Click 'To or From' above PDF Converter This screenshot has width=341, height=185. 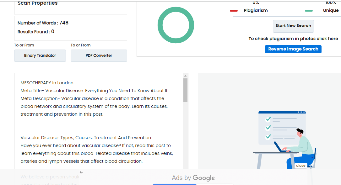(x=80, y=45)
